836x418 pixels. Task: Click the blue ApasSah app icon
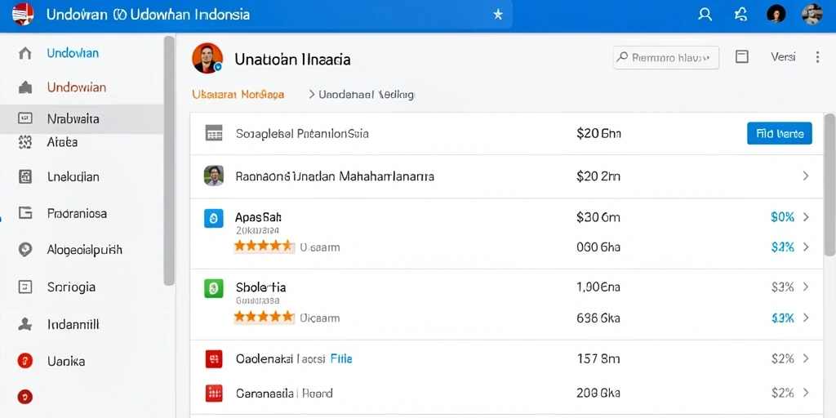(214, 219)
